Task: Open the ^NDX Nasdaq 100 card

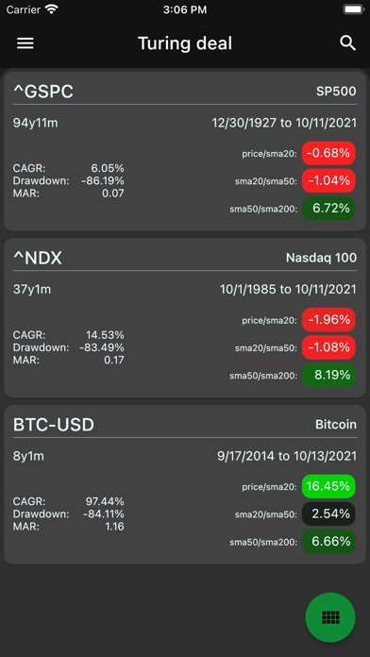Action: click(185, 317)
